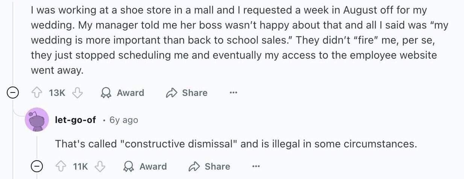The width and height of the screenshot is (464, 179).
Task: Collapse let-go-of's reply
Action: (x=36, y=166)
